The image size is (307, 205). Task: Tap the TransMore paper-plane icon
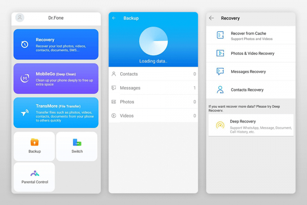(25, 113)
